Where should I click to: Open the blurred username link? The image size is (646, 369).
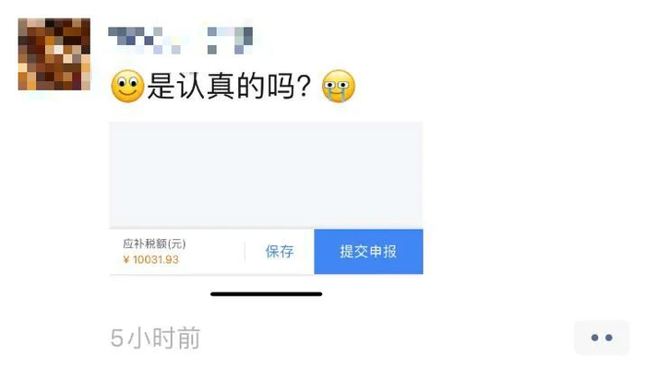[x=181, y=41]
